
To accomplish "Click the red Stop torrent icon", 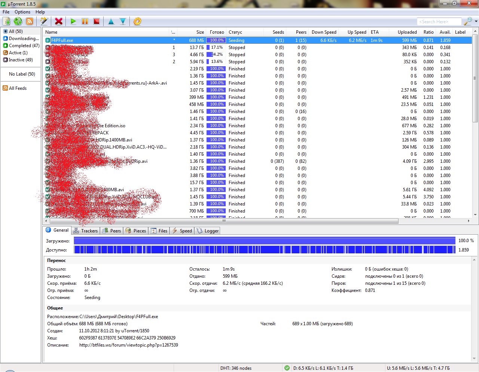I will click(x=97, y=21).
